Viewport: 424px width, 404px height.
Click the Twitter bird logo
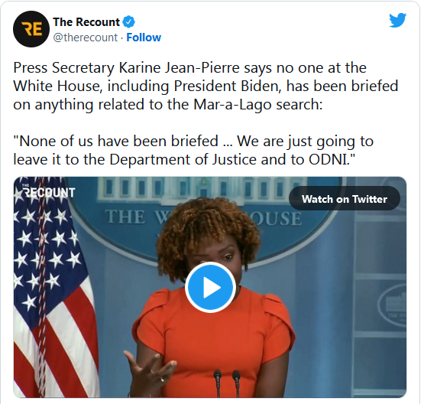[x=397, y=21]
